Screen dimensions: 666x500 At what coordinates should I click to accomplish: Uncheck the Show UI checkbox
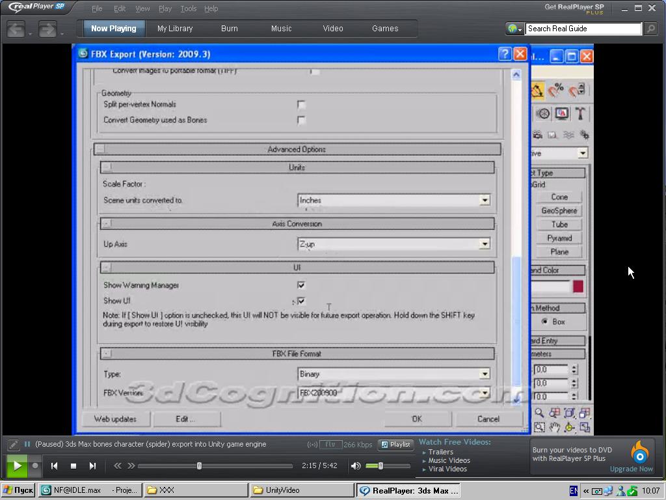point(301,301)
